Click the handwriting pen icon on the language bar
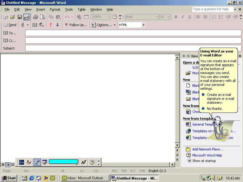The image size is (243, 182). point(84,162)
